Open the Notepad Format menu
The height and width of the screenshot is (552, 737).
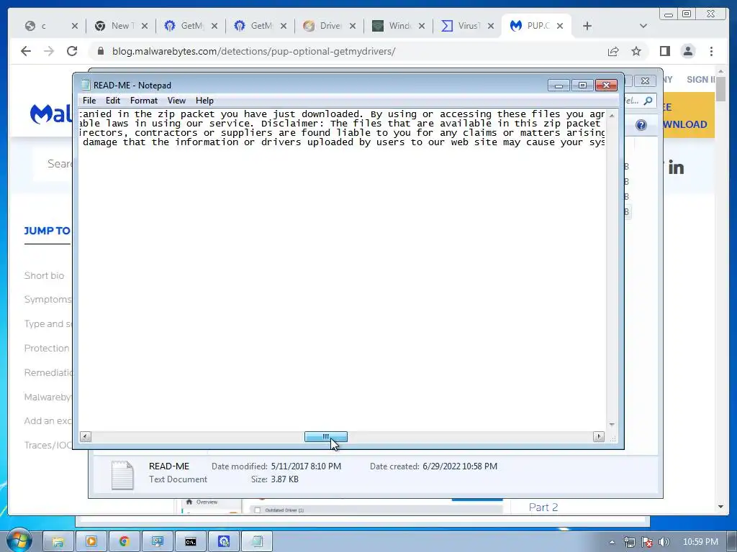point(143,101)
